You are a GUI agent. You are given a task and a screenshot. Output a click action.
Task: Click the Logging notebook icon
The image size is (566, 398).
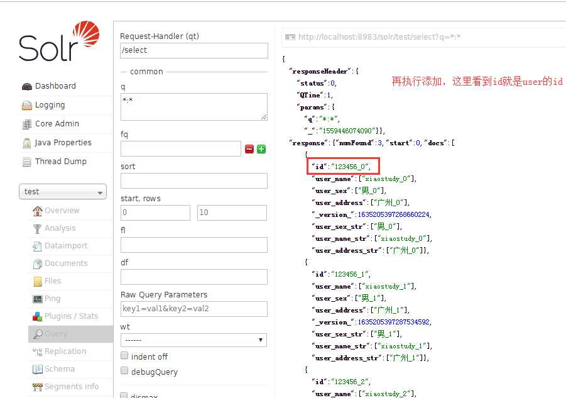[x=27, y=105]
